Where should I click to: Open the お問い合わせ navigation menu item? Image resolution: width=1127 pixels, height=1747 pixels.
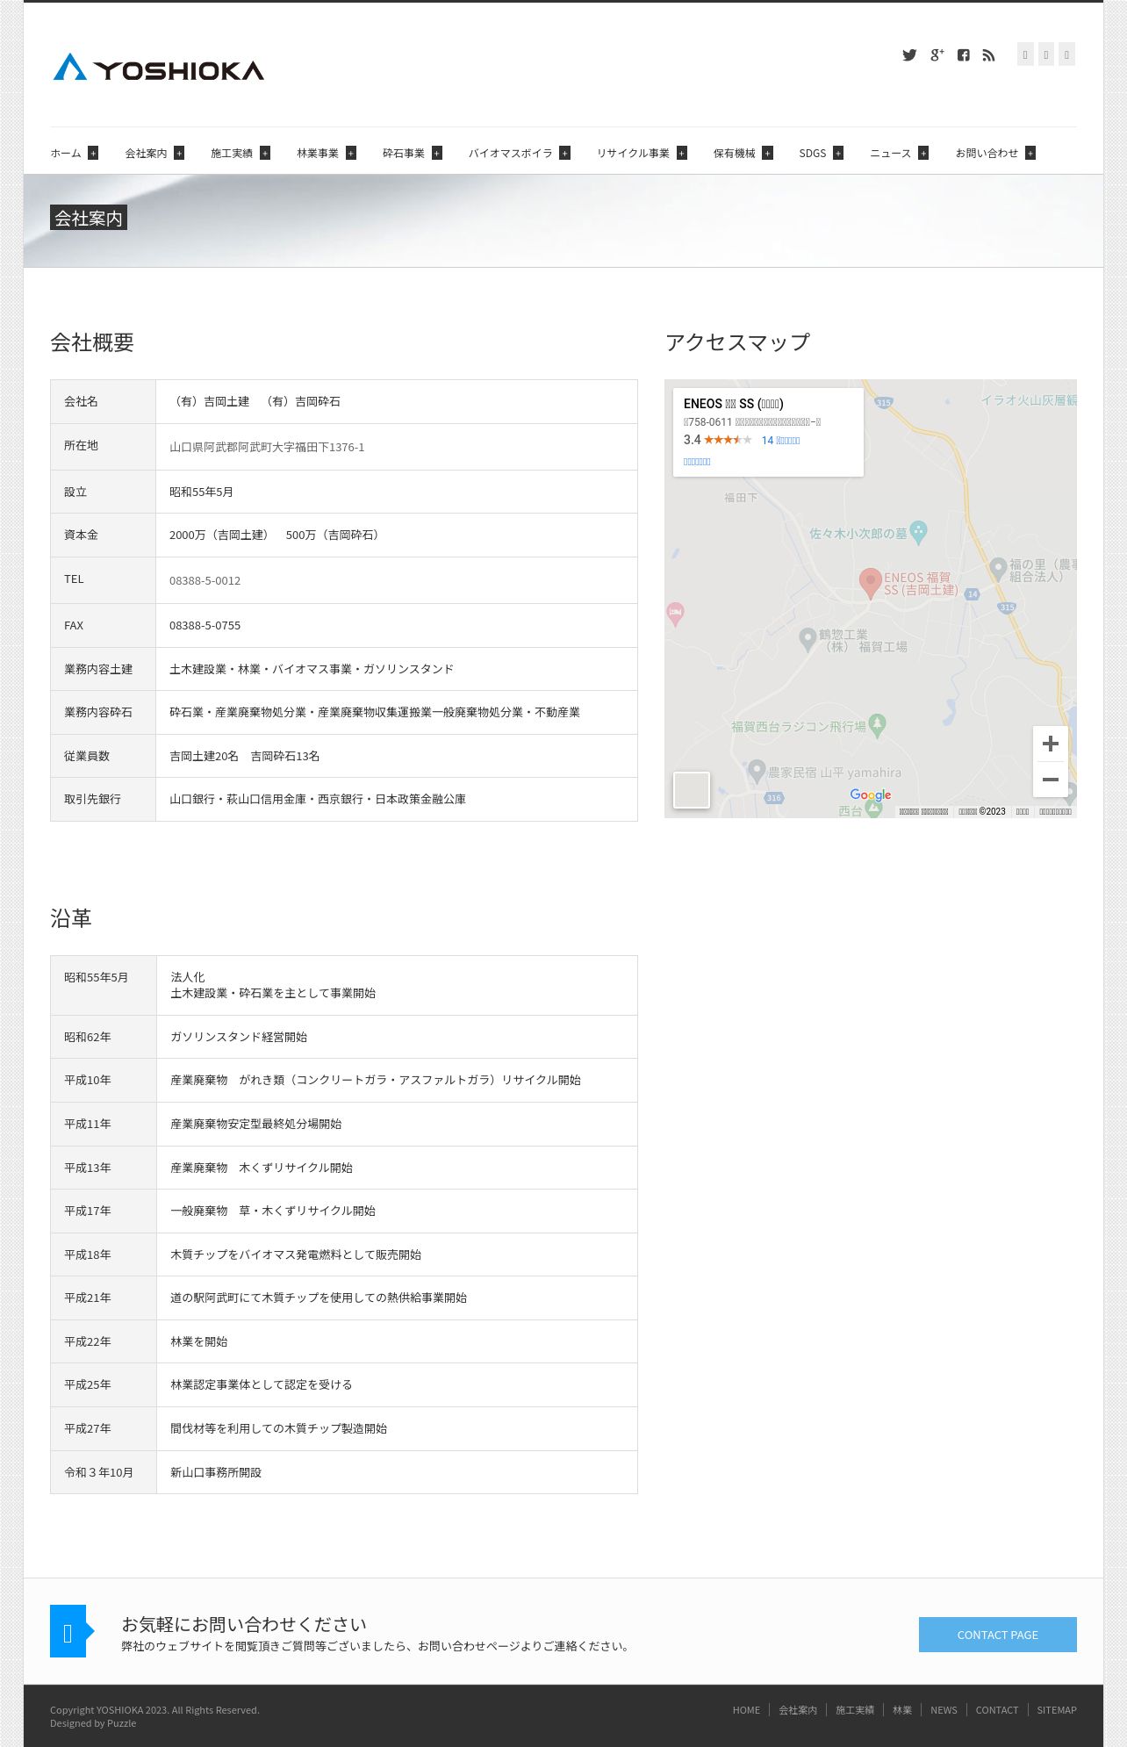click(987, 153)
